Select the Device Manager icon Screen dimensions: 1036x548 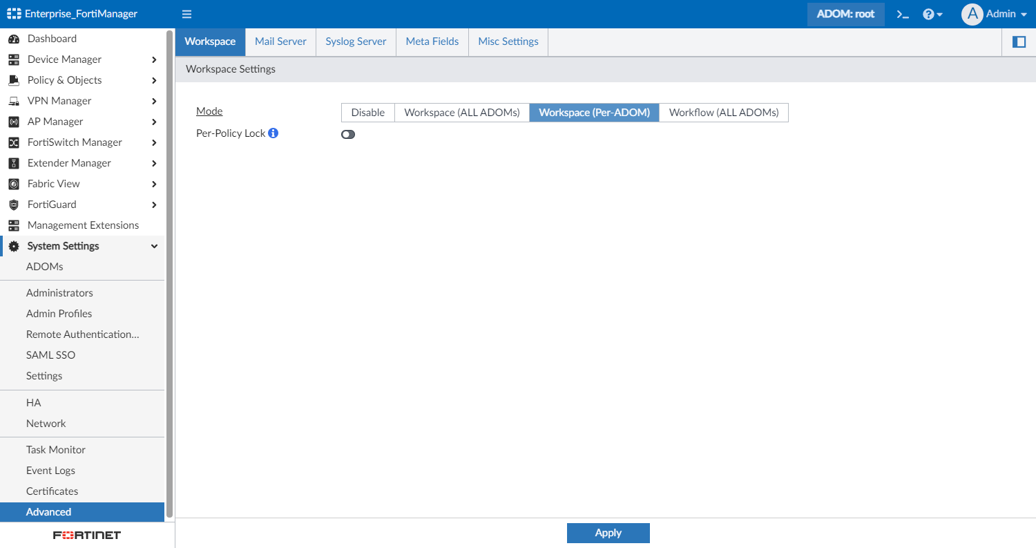pos(14,59)
